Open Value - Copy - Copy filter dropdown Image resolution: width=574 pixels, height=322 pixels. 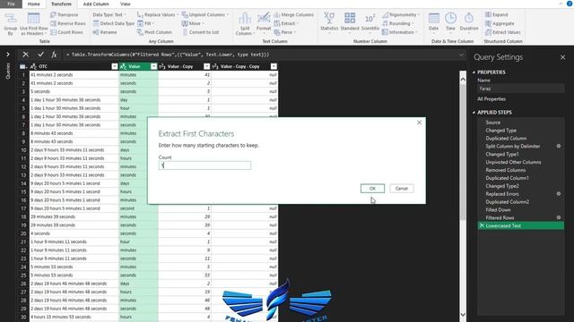click(274, 66)
